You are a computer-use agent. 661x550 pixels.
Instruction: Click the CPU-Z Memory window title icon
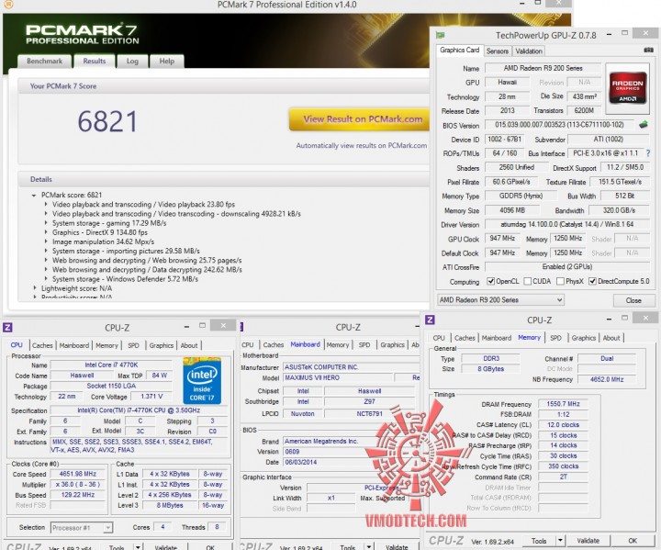430,320
